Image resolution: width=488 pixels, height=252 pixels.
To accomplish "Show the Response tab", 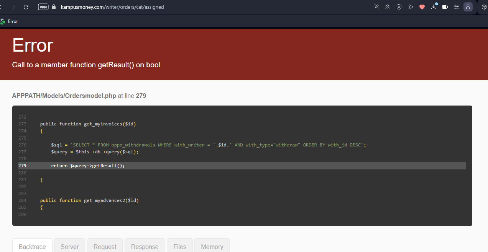I will tap(145, 247).
